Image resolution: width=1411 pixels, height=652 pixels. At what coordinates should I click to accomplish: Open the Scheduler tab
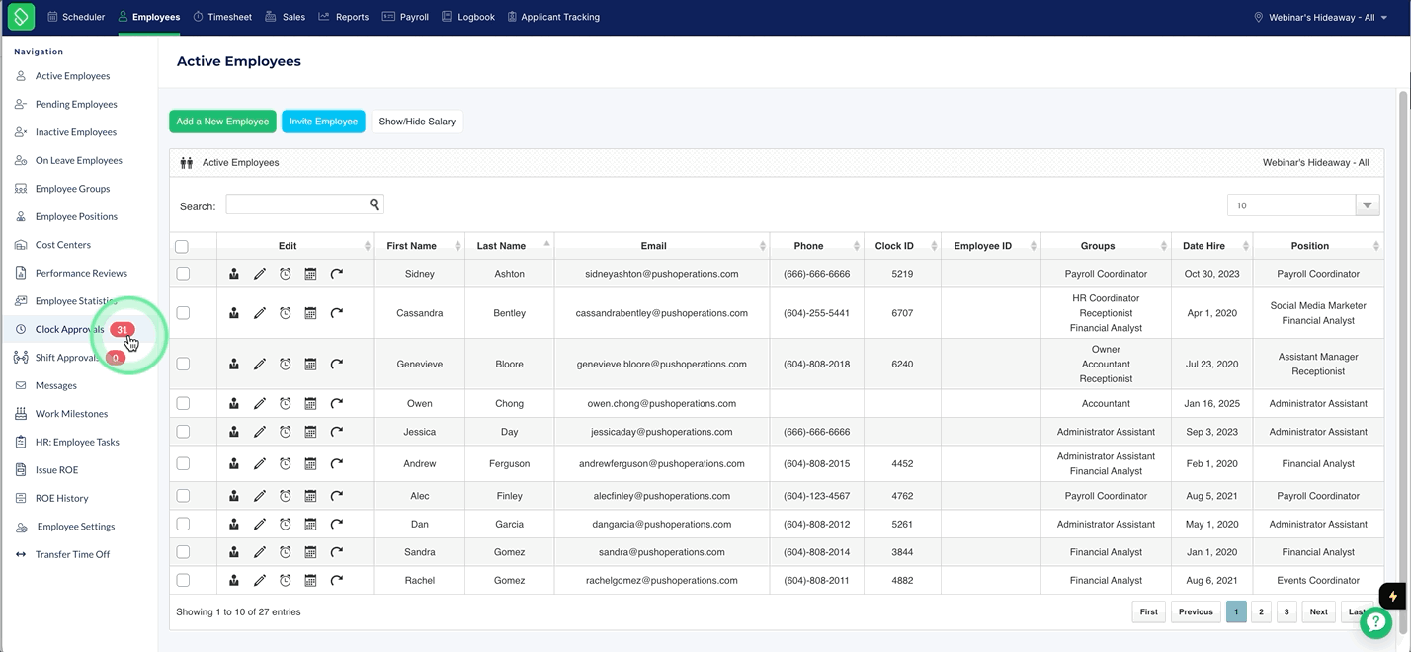76,17
